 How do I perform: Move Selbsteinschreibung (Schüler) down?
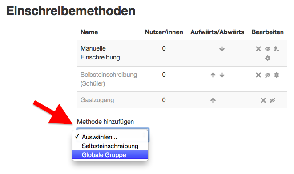click(x=222, y=75)
